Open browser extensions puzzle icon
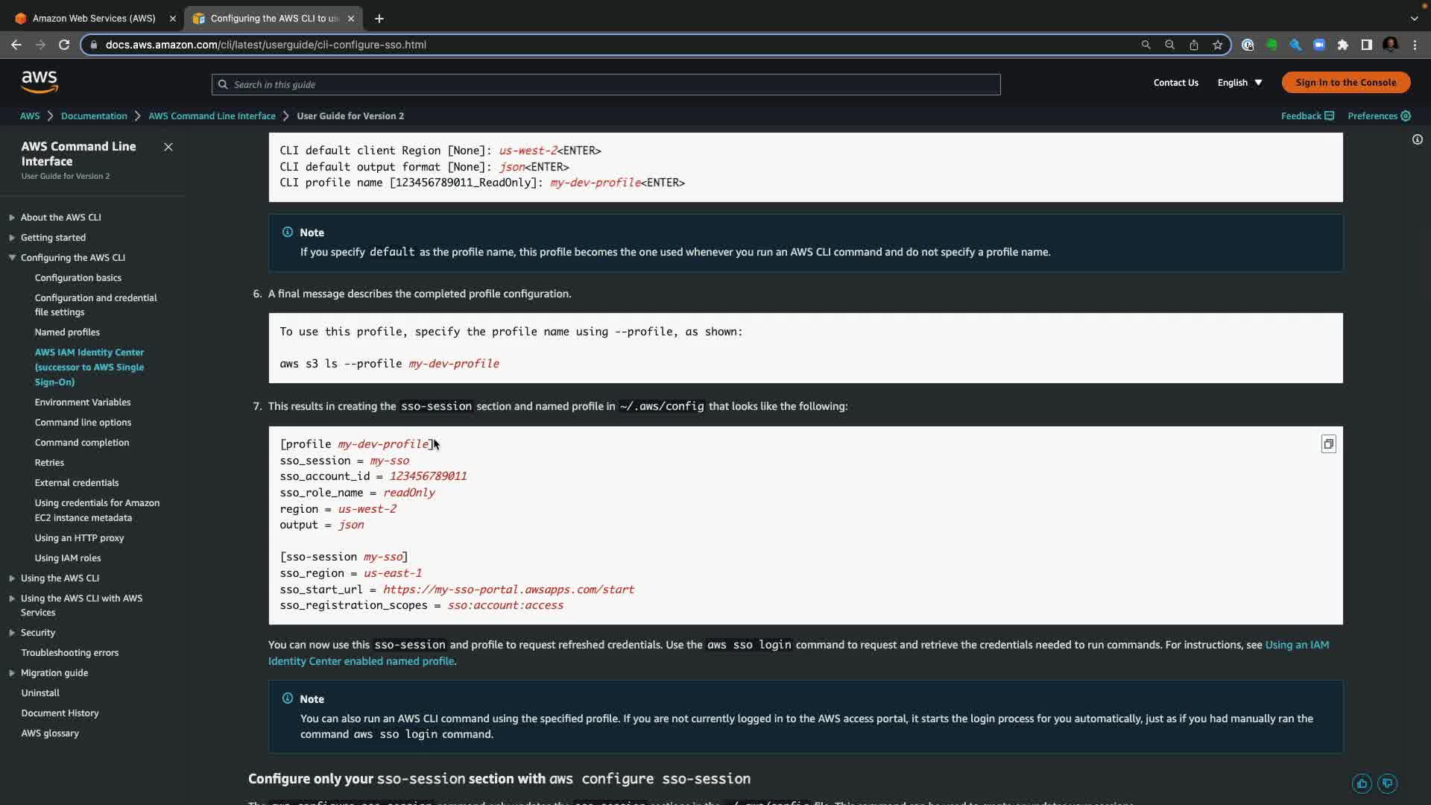Screen dimensions: 1431x805 tap(1342, 45)
